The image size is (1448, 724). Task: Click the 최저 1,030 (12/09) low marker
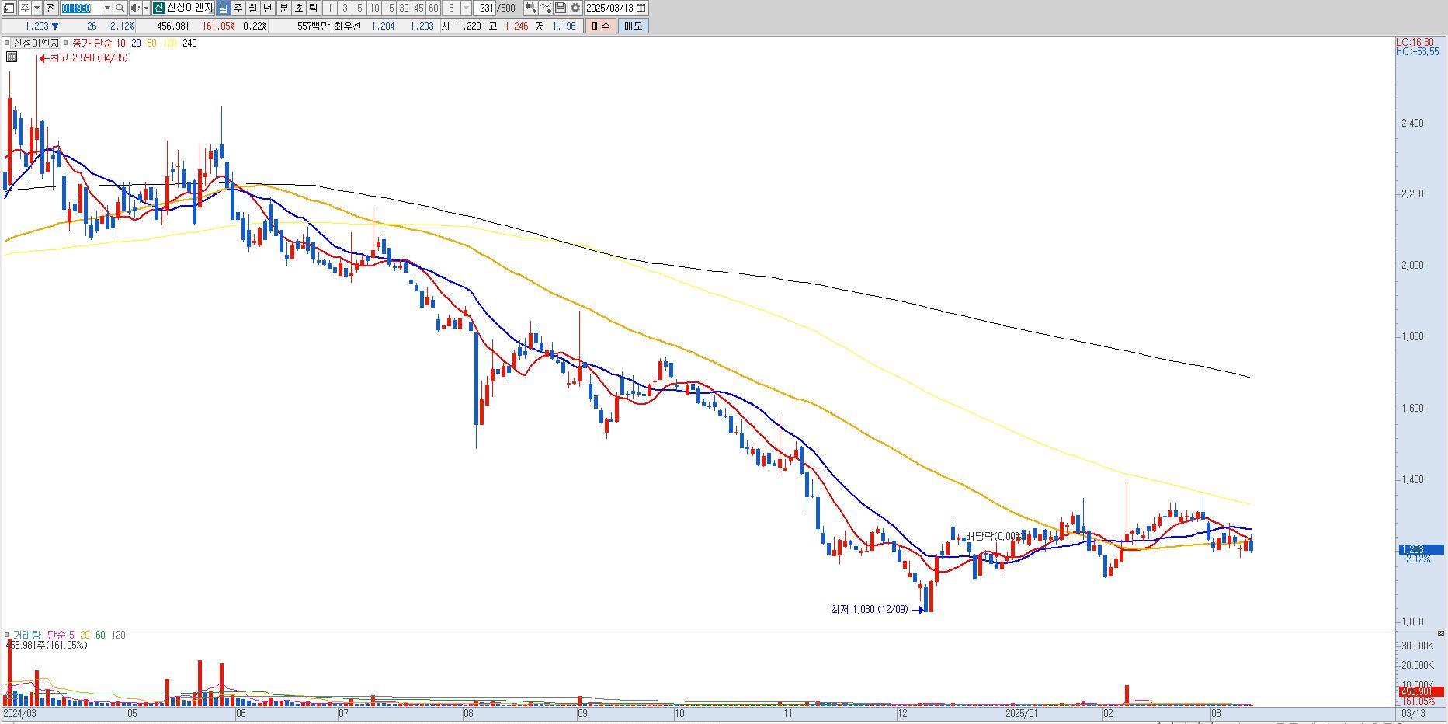coord(877,610)
